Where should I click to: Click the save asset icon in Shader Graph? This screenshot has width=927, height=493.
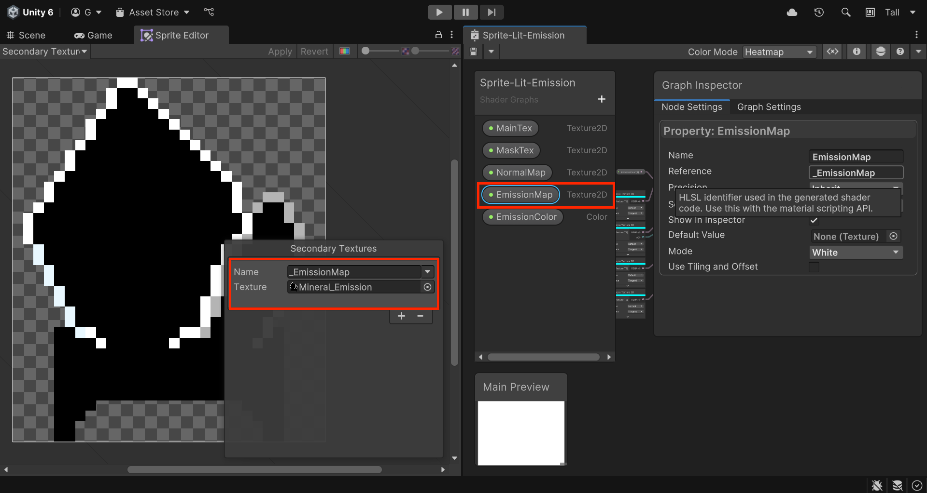[474, 52]
